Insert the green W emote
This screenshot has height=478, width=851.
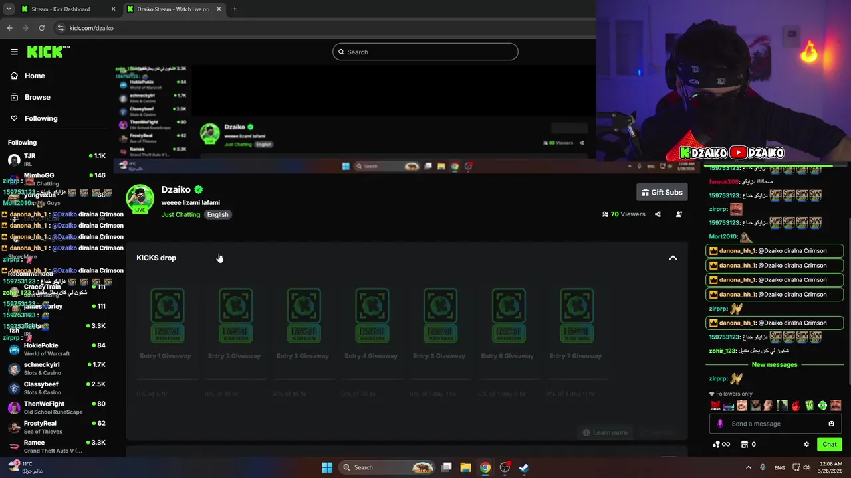click(809, 406)
